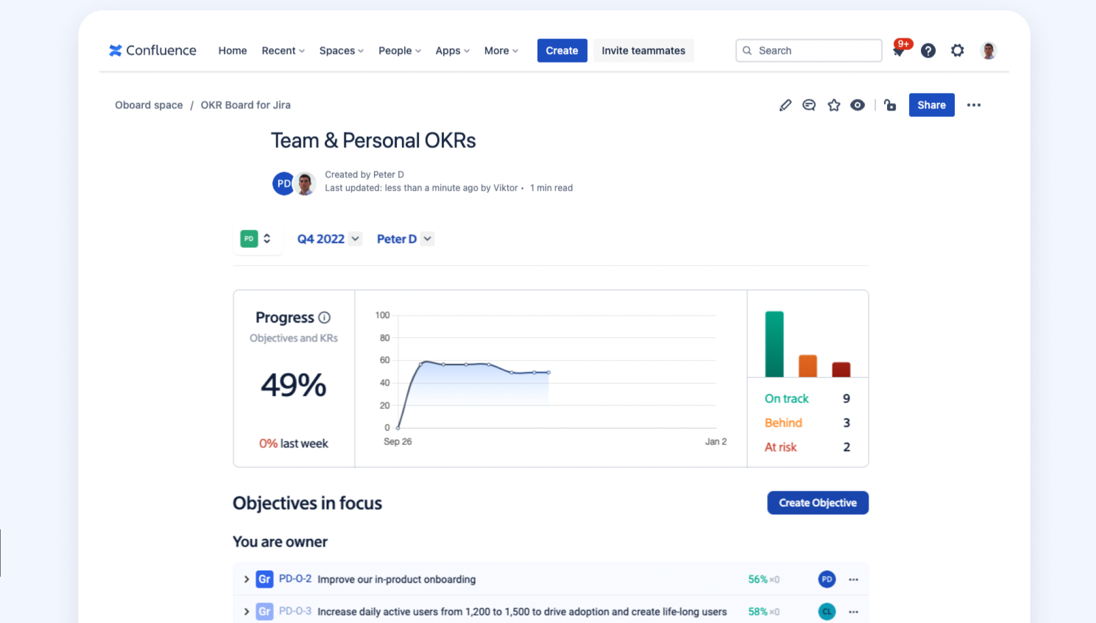Open the help question mark icon
This screenshot has width=1096, height=623.
(928, 50)
